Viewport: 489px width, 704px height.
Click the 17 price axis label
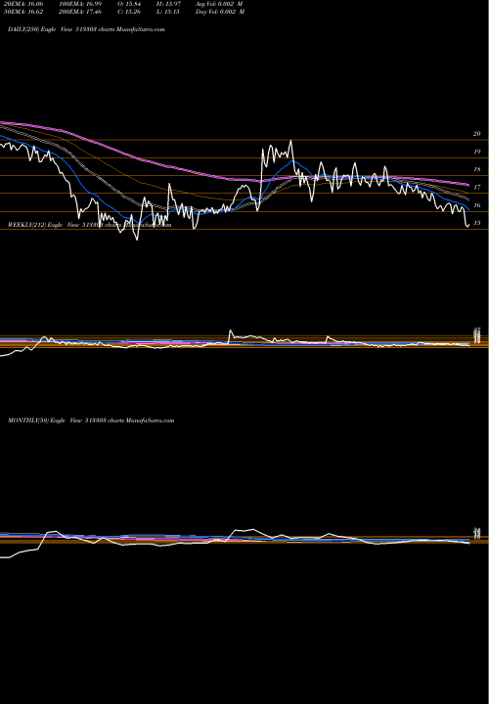point(476,187)
